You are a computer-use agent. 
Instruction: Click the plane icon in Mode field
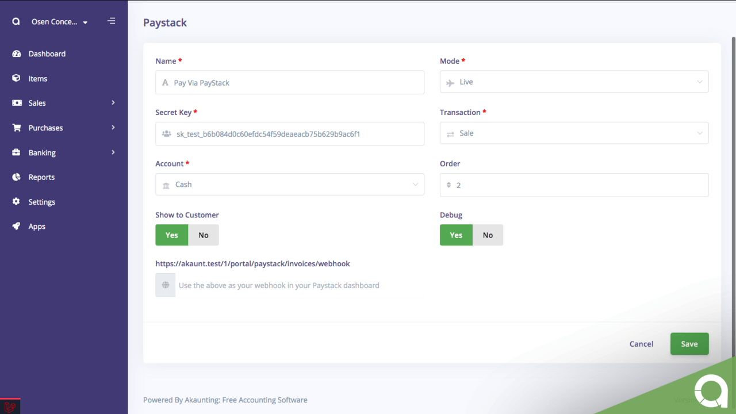[450, 82]
